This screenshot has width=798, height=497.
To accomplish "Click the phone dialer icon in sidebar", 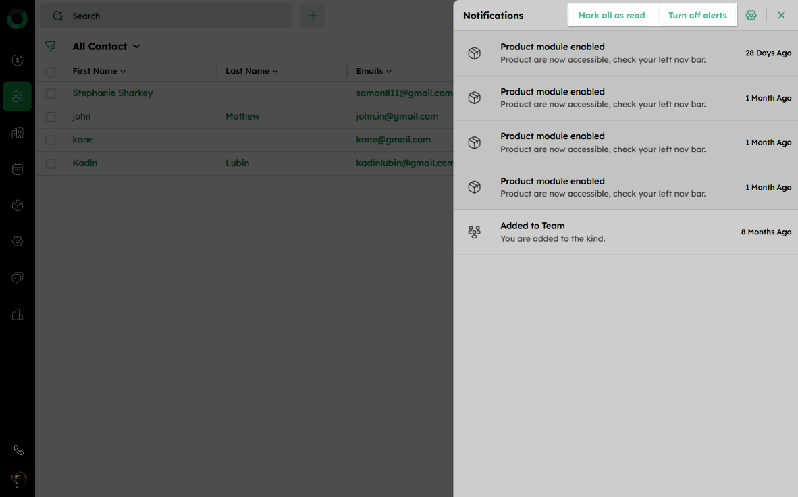I will click(x=18, y=450).
